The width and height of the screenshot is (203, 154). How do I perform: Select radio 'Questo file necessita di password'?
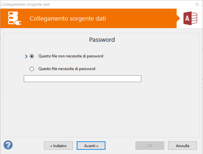click(x=32, y=69)
